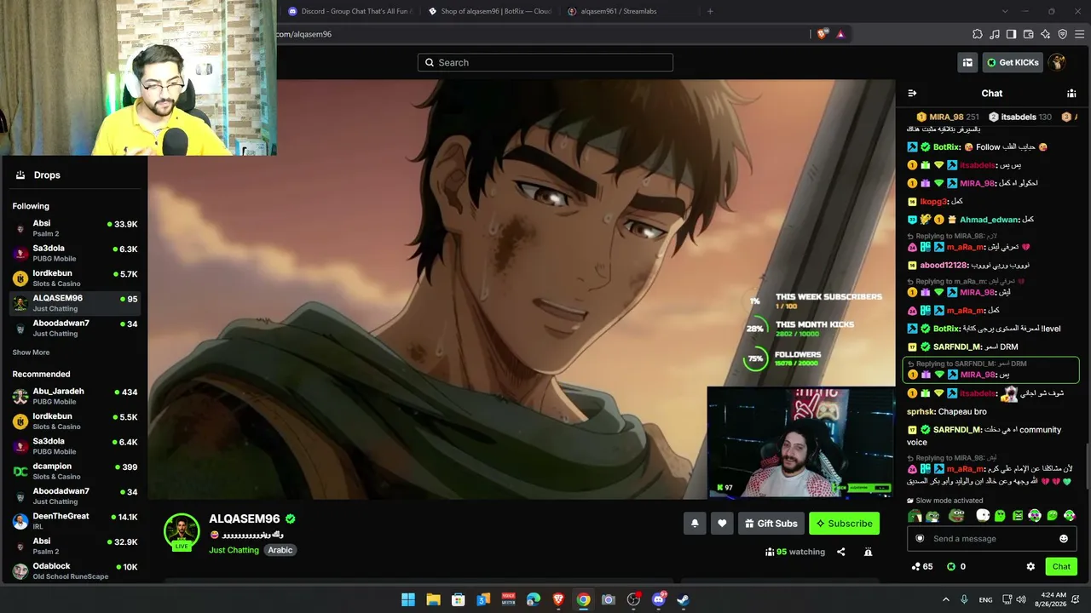Open channel points balance showing 65
This screenshot has width=1091, height=613.
[x=922, y=566]
